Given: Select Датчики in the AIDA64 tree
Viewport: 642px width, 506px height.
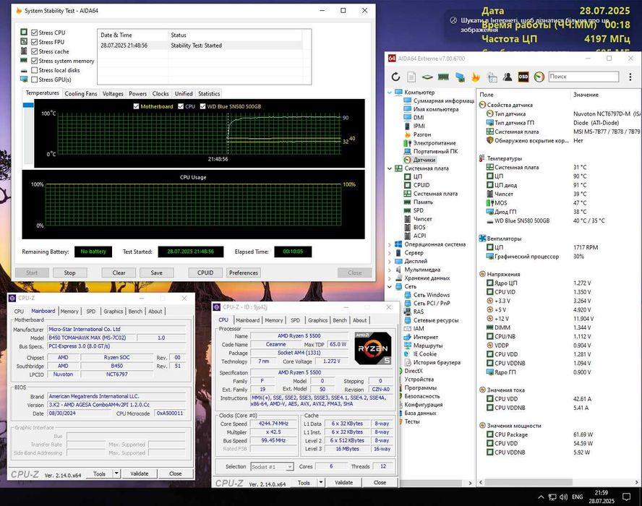Looking at the screenshot, I should tap(424, 160).
